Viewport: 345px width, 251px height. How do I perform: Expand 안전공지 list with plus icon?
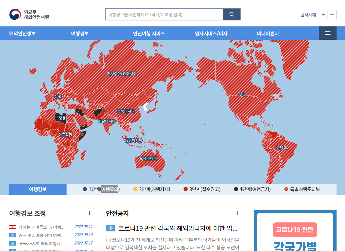237,213
